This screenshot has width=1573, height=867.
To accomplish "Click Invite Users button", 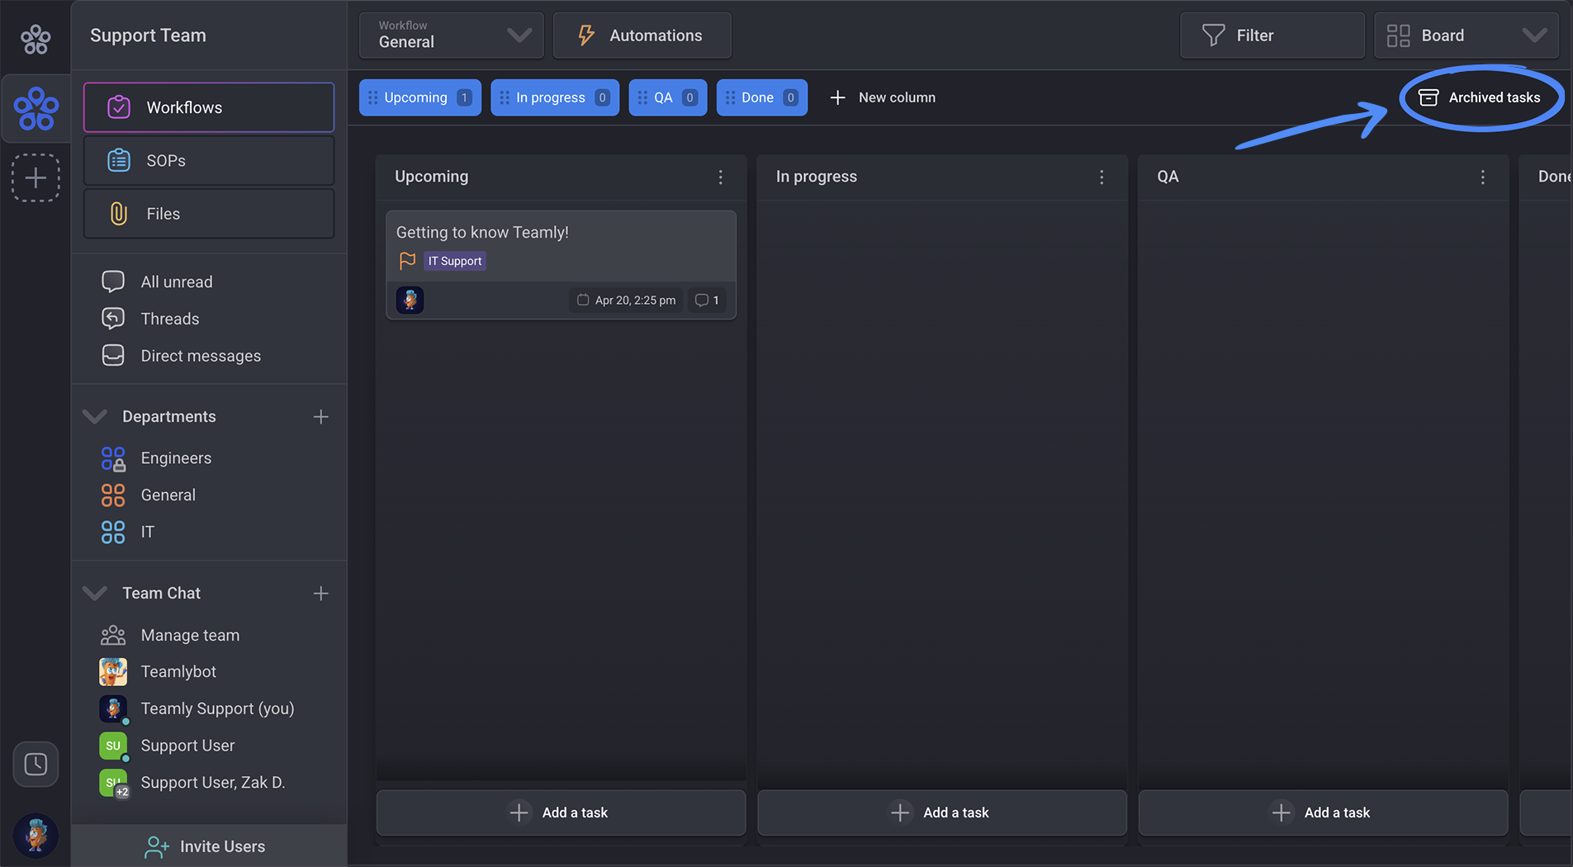I will click(x=209, y=846).
